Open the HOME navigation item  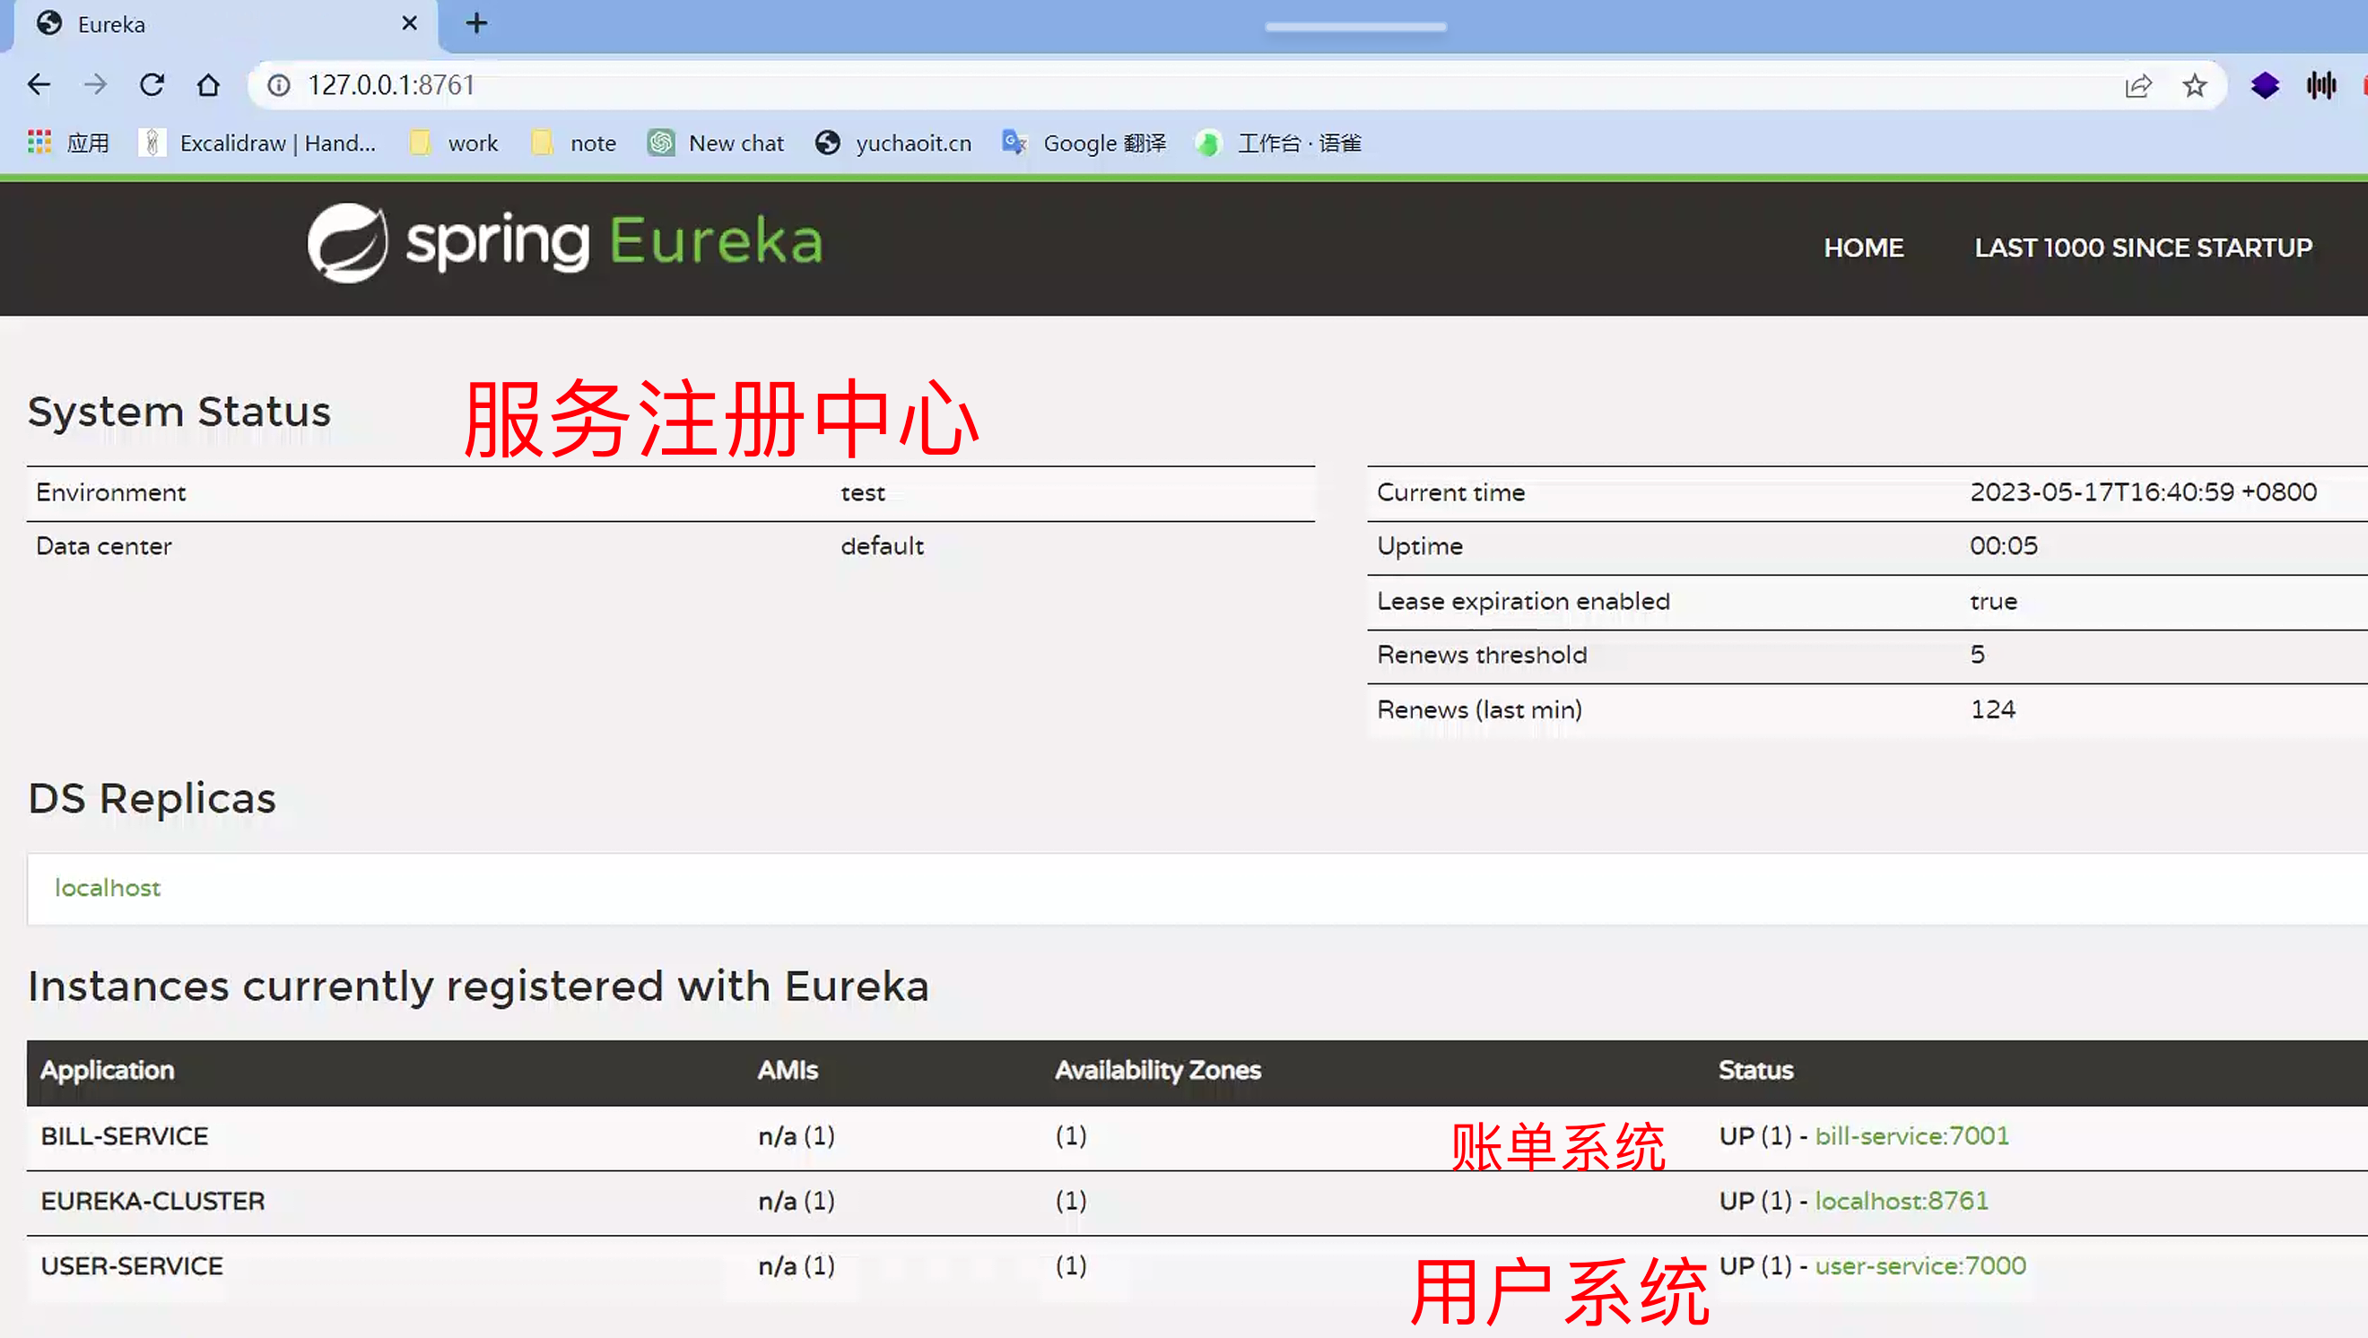[x=1863, y=248]
